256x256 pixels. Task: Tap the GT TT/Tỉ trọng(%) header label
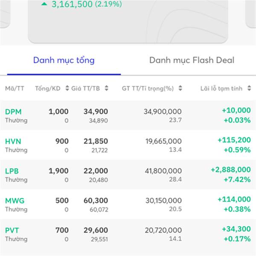[x=148, y=88]
